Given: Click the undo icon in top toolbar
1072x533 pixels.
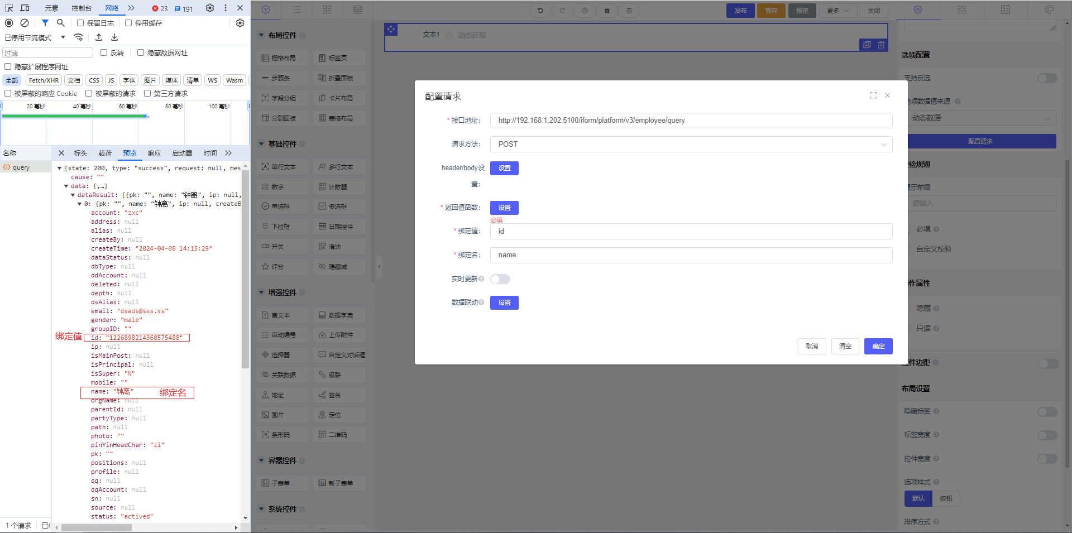Looking at the screenshot, I should pyautogui.click(x=540, y=11).
